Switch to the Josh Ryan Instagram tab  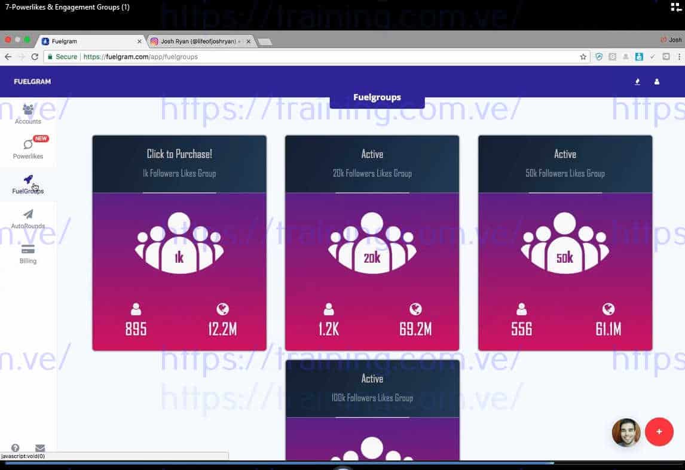point(199,41)
